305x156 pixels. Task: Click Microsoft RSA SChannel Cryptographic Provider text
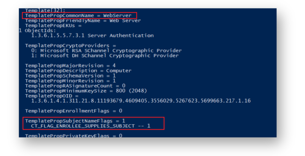click(x=111, y=51)
